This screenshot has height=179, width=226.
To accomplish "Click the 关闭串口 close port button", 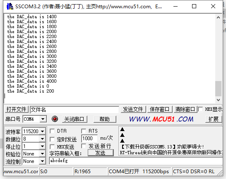I will [x=75, y=119].
